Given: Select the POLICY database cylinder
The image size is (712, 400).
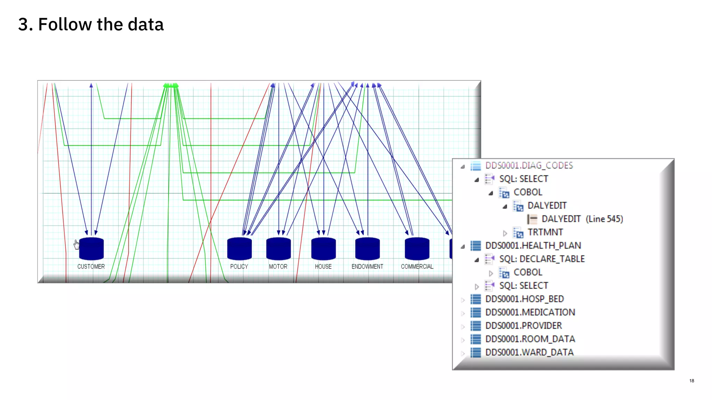Looking at the screenshot, I should [239, 249].
